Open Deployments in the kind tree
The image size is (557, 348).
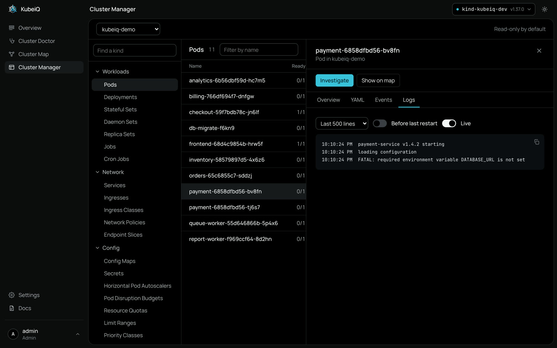tap(135, 97)
